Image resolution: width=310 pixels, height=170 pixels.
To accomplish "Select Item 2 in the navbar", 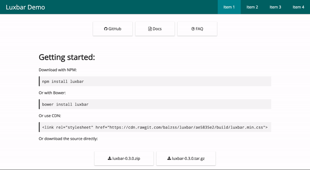I will [x=252, y=7].
